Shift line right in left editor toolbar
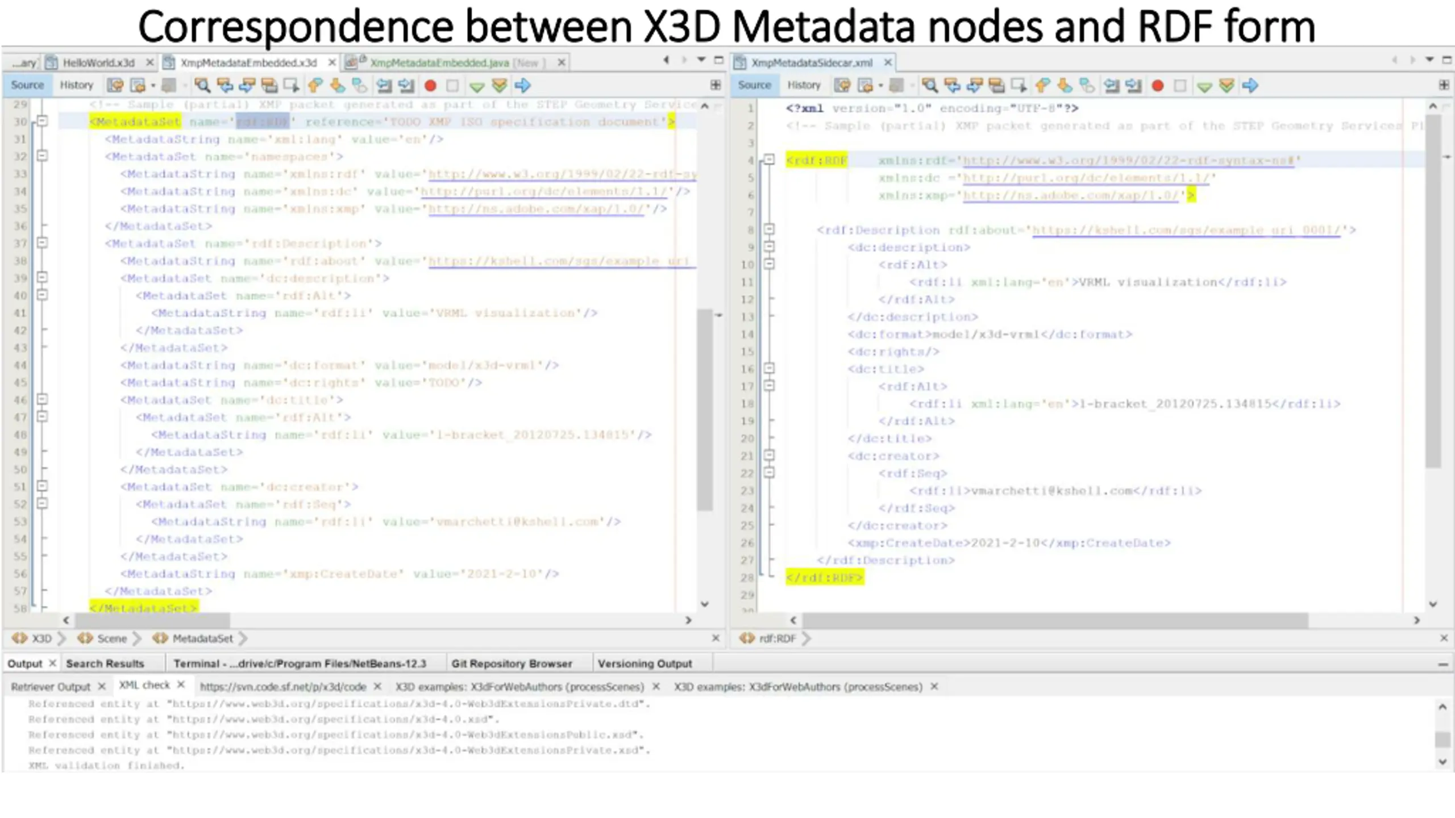 point(406,85)
